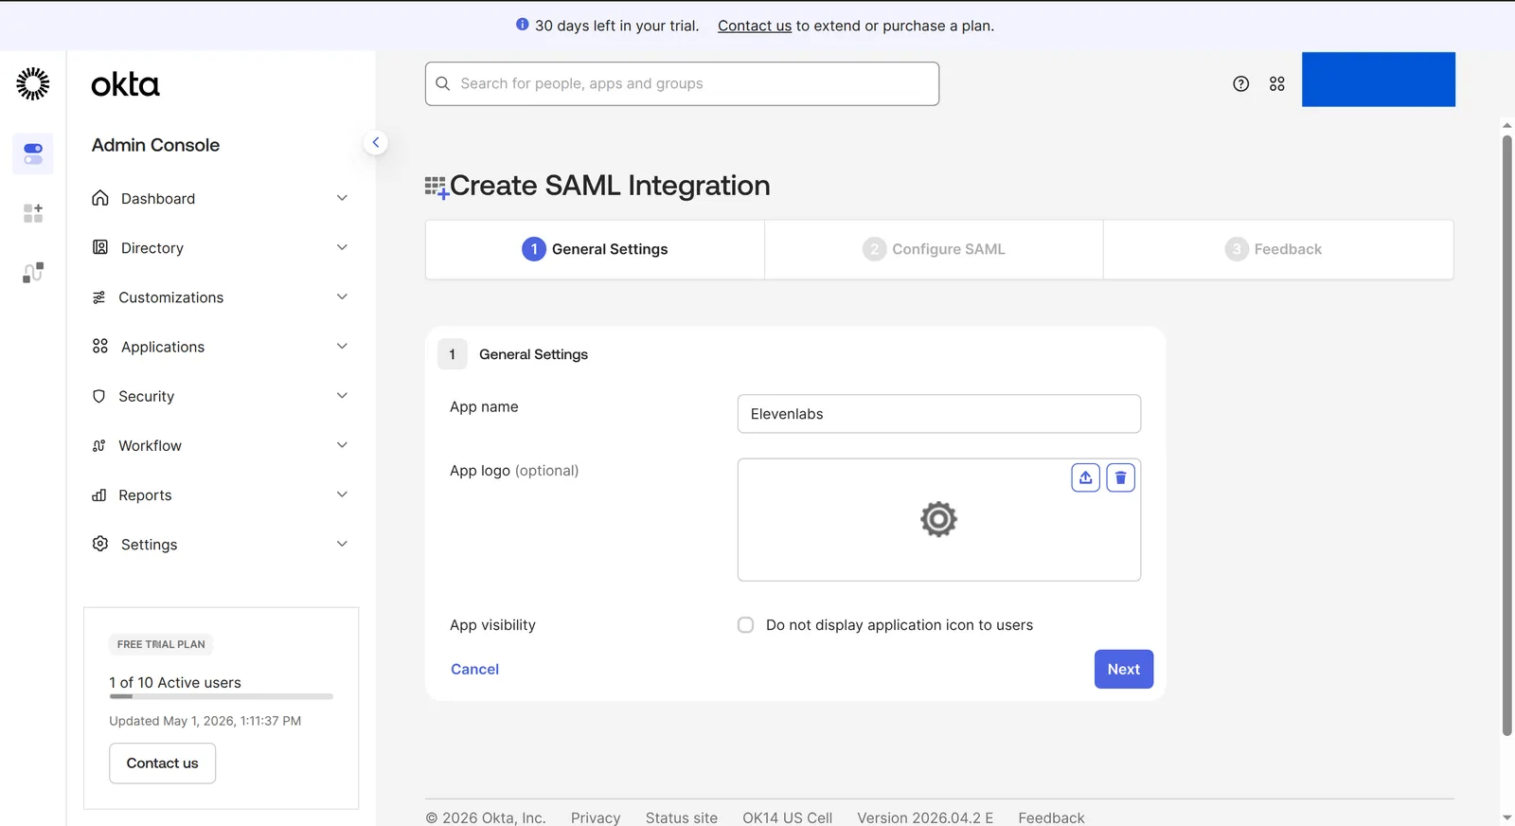
Task: Expand the Directory section
Action: click(220, 248)
